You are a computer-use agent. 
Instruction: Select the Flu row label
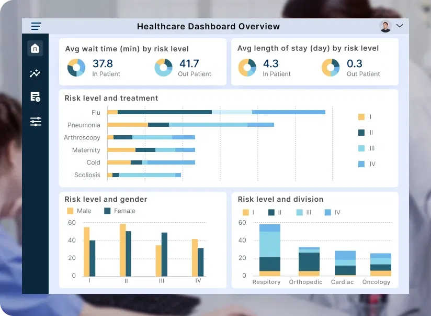tap(95, 113)
